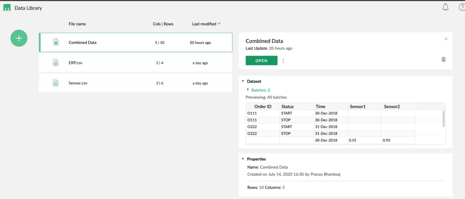Image resolution: width=465 pixels, height=199 pixels.
Task: Sort by Last modified arrow
Action: coord(219,24)
